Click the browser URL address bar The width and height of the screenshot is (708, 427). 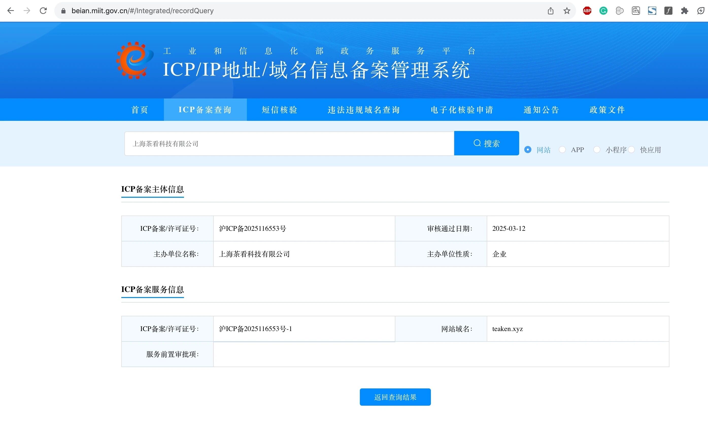[x=287, y=11]
